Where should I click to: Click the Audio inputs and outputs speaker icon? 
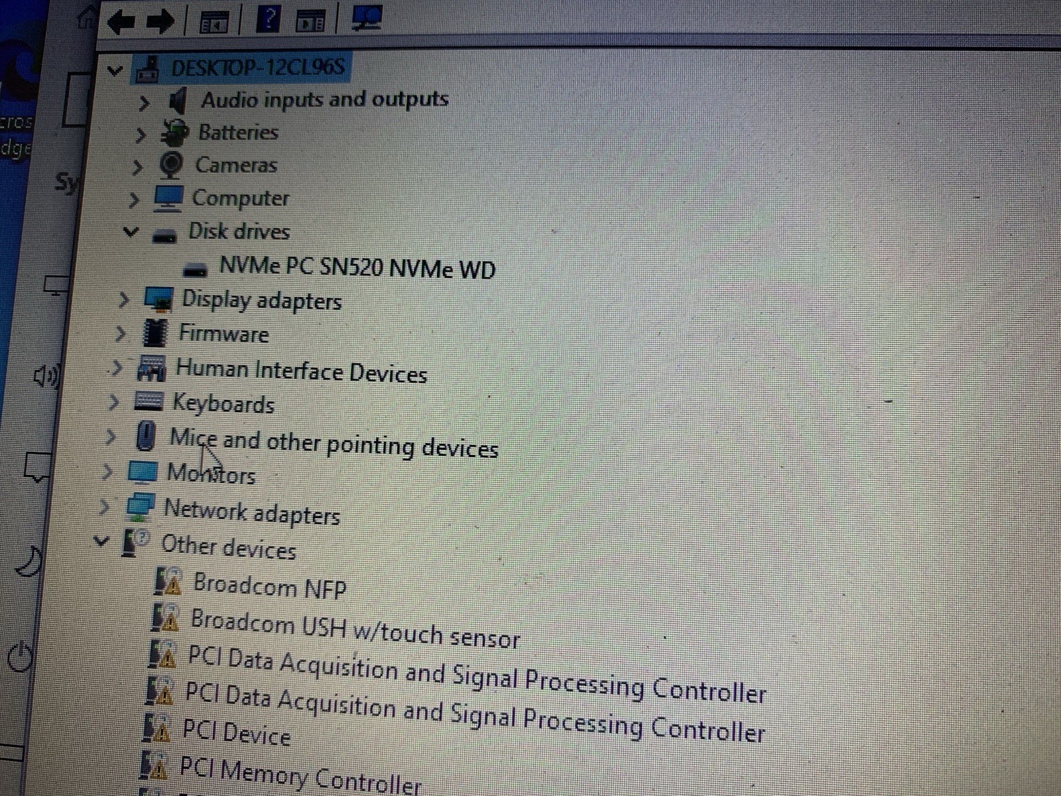pyautogui.click(x=176, y=101)
